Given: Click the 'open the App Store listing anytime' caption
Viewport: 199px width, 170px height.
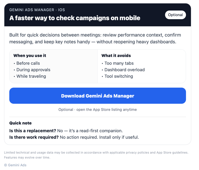Looking at the screenshot, I should tap(97, 110).
